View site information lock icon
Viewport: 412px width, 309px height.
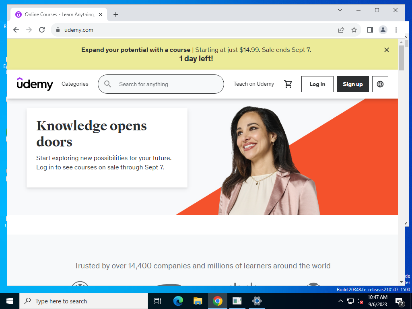coord(58,30)
